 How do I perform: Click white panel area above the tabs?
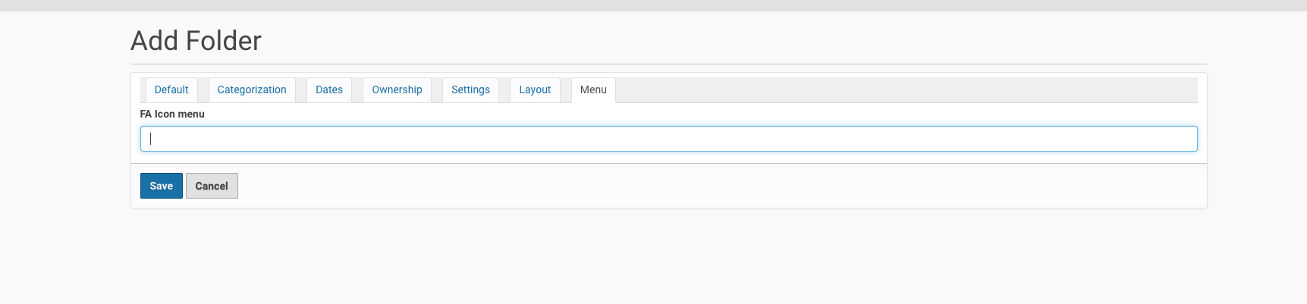pyautogui.click(x=668, y=75)
